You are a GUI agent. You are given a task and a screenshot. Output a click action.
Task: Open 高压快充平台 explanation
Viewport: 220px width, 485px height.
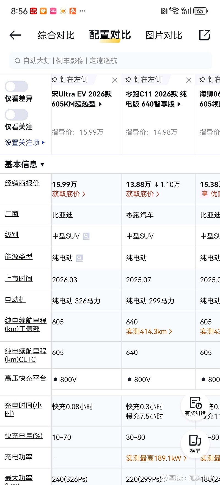coord(26,378)
